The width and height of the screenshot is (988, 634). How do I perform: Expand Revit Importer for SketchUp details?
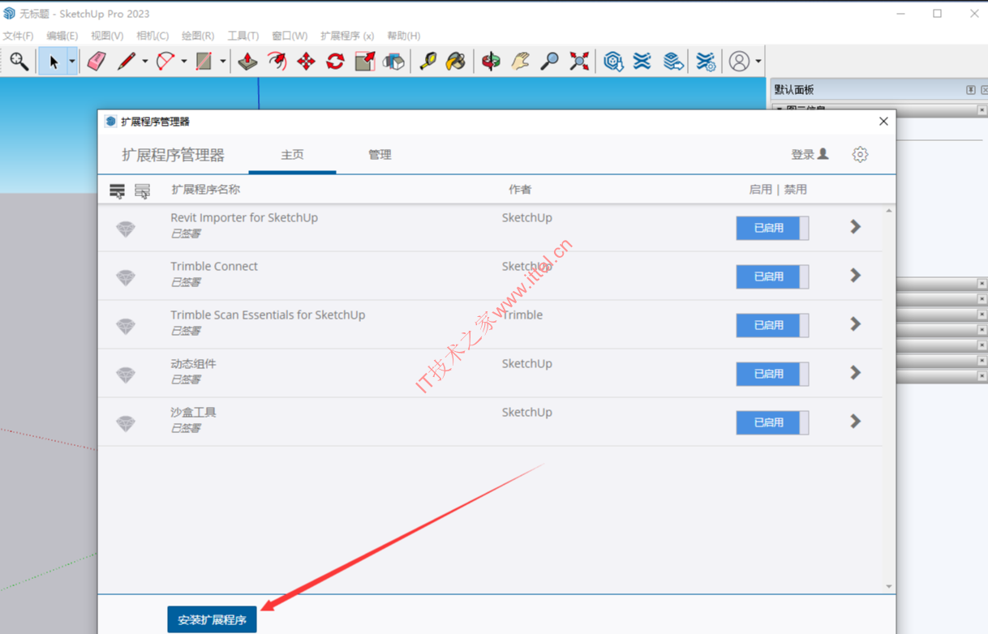pos(855,227)
